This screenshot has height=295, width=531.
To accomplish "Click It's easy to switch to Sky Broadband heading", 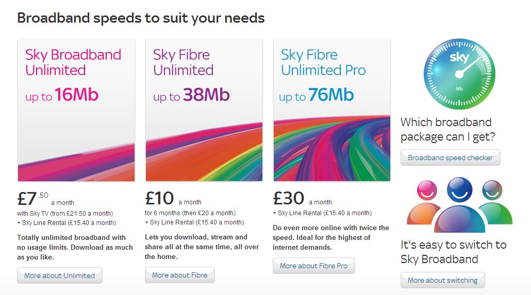I will 453,252.
